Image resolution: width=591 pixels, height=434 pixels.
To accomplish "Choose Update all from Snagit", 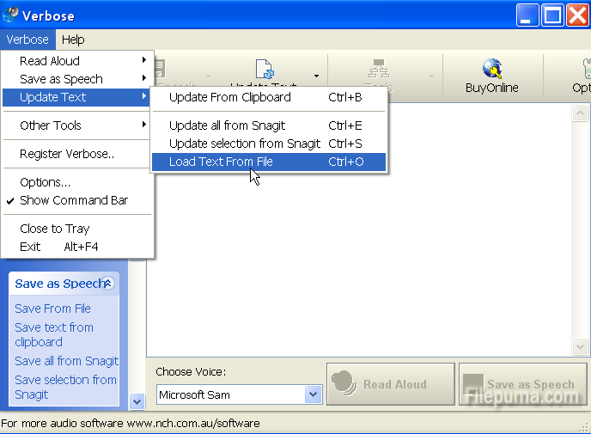I will [x=269, y=125].
